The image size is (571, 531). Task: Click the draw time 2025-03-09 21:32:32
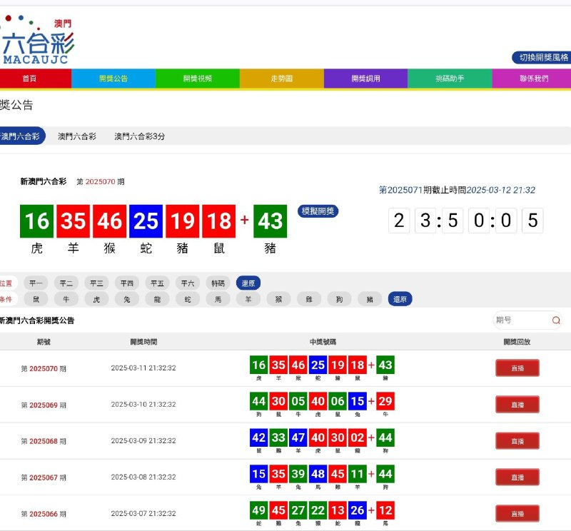143,440
